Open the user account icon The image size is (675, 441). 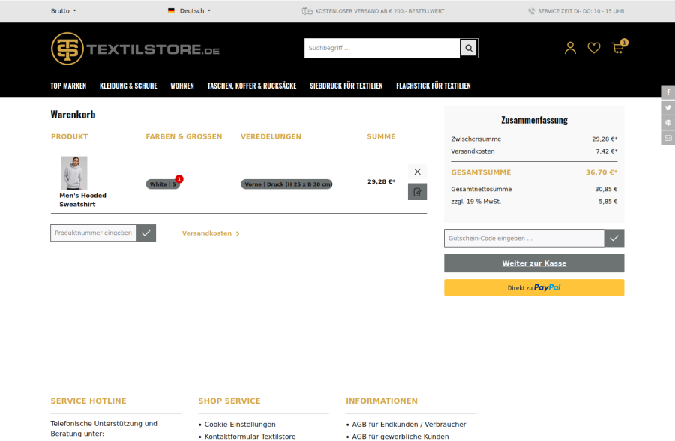[x=570, y=48]
